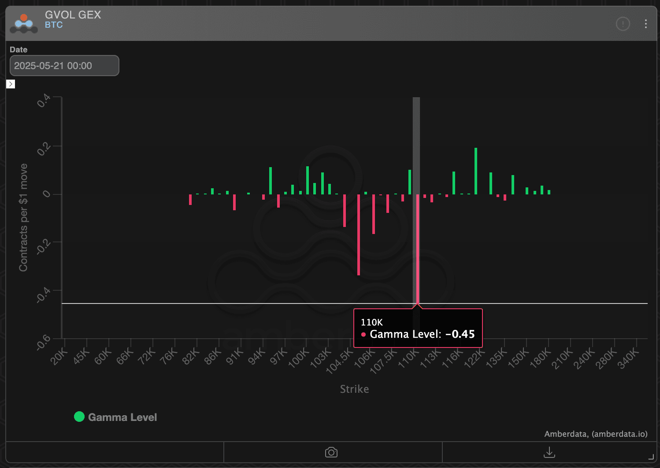
Task: Click the Strike x-axis title
Action: point(354,389)
